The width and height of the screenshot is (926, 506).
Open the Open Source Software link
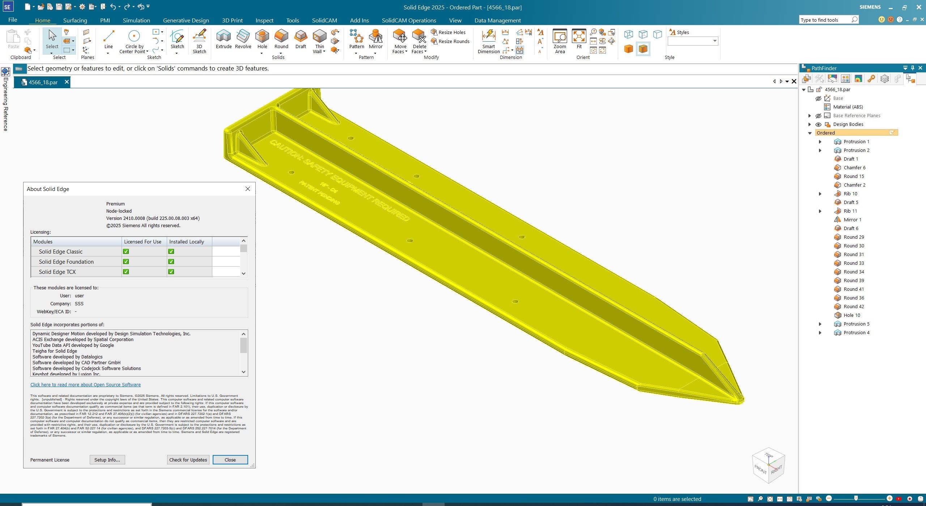pyautogui.click(x=85, y=384)
